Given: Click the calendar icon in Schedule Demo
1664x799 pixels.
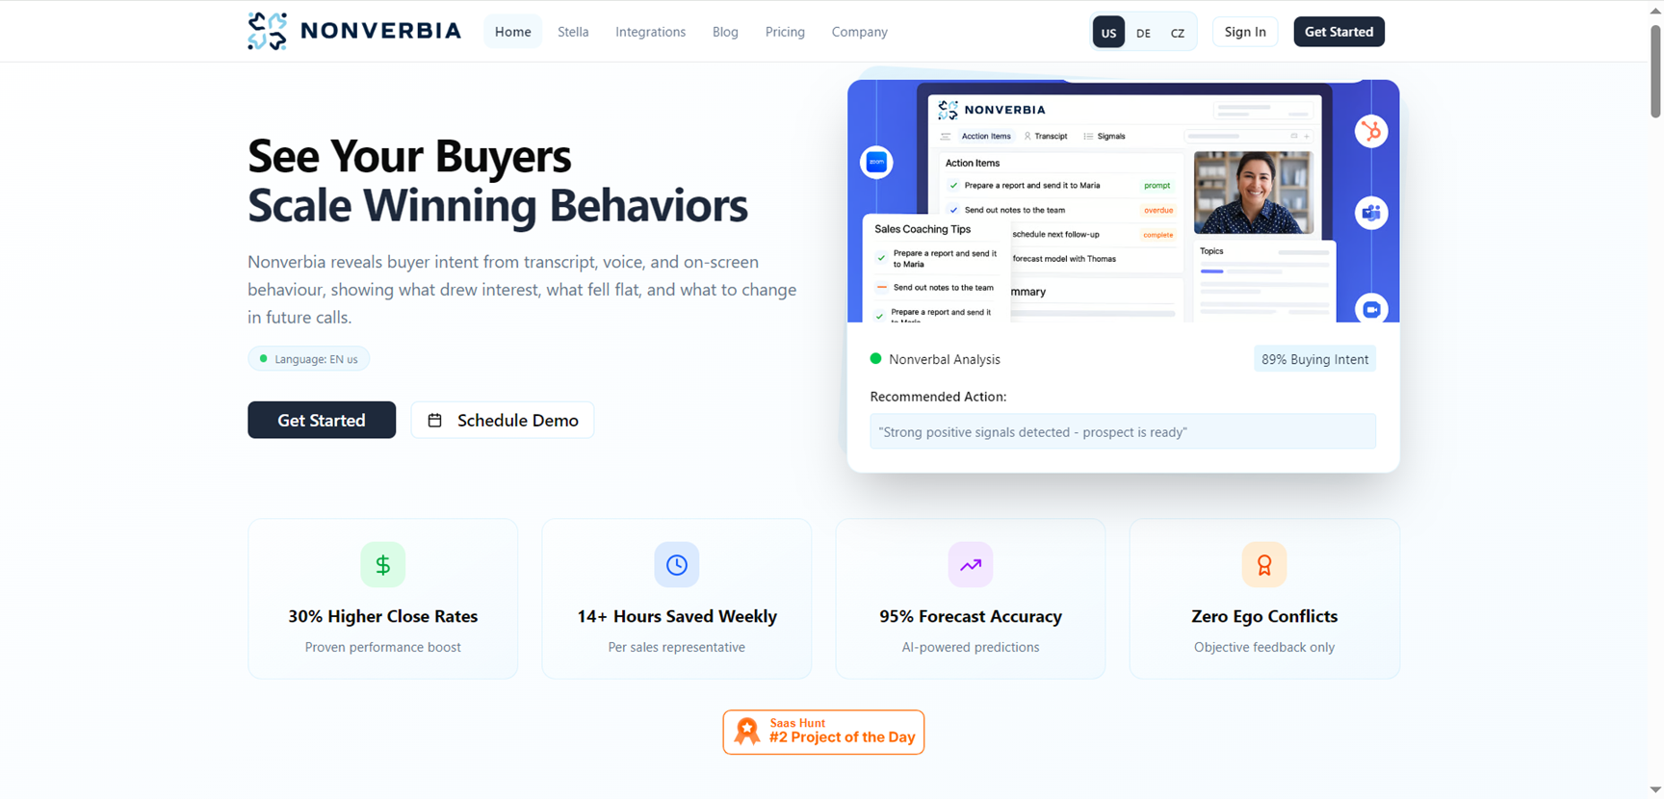Looking at the screenshot, I should [x=435, y=420].
